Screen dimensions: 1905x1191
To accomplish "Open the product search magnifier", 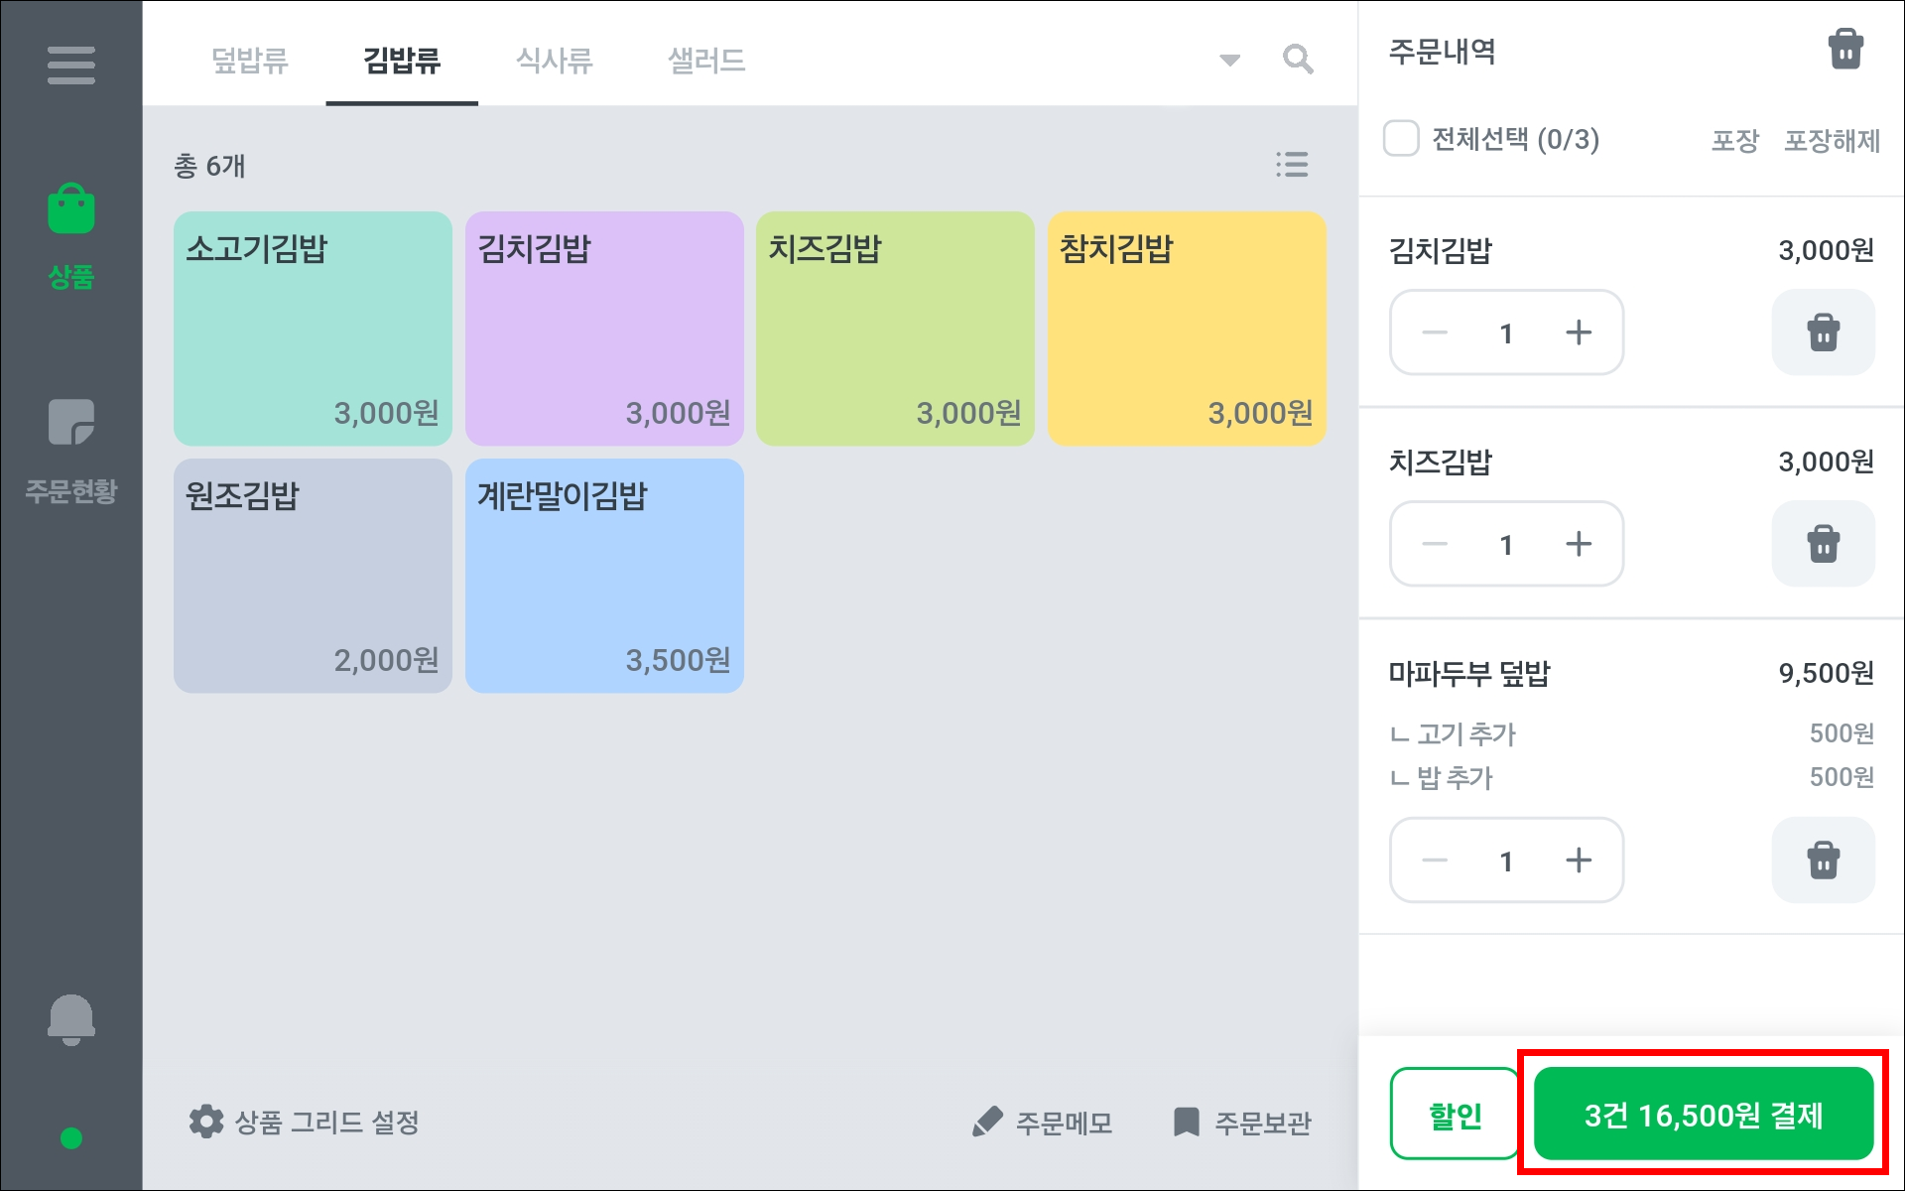I will pos(1298,60).
